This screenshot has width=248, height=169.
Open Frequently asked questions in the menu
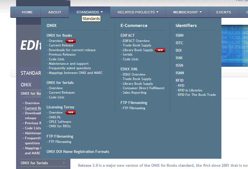click(70, 68)
